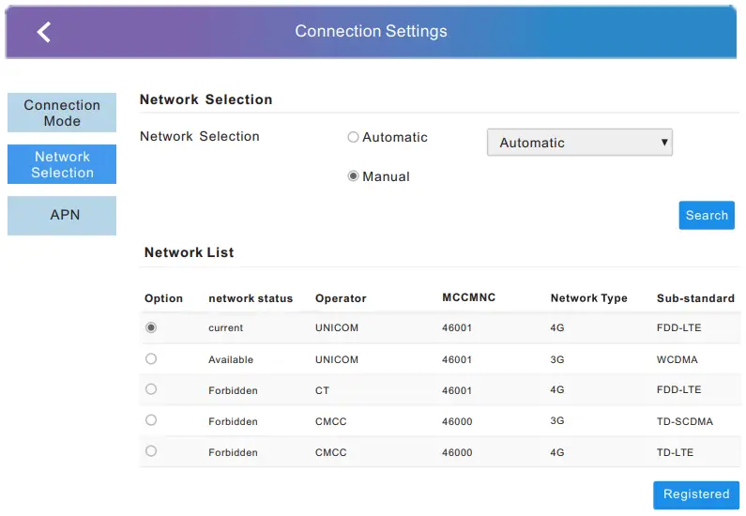Open the Connection Mode tab
The height and width of the screenshot is (516, 746).
tap(62, 113)
